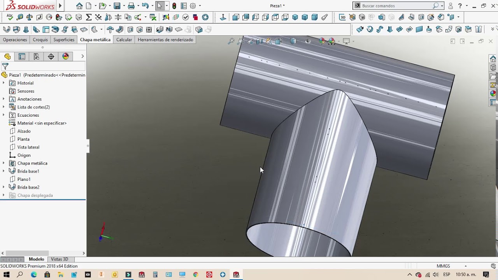This screenshot has height=280, width=498.
Task: Open the Options gear icon
Action: (x=193, y=6)
